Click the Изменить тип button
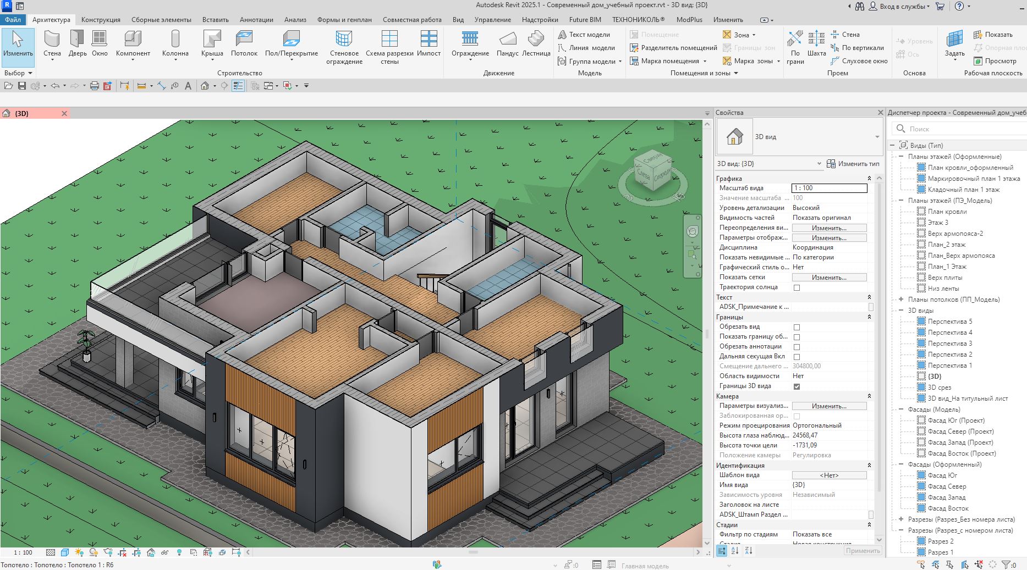 [853, 164]
